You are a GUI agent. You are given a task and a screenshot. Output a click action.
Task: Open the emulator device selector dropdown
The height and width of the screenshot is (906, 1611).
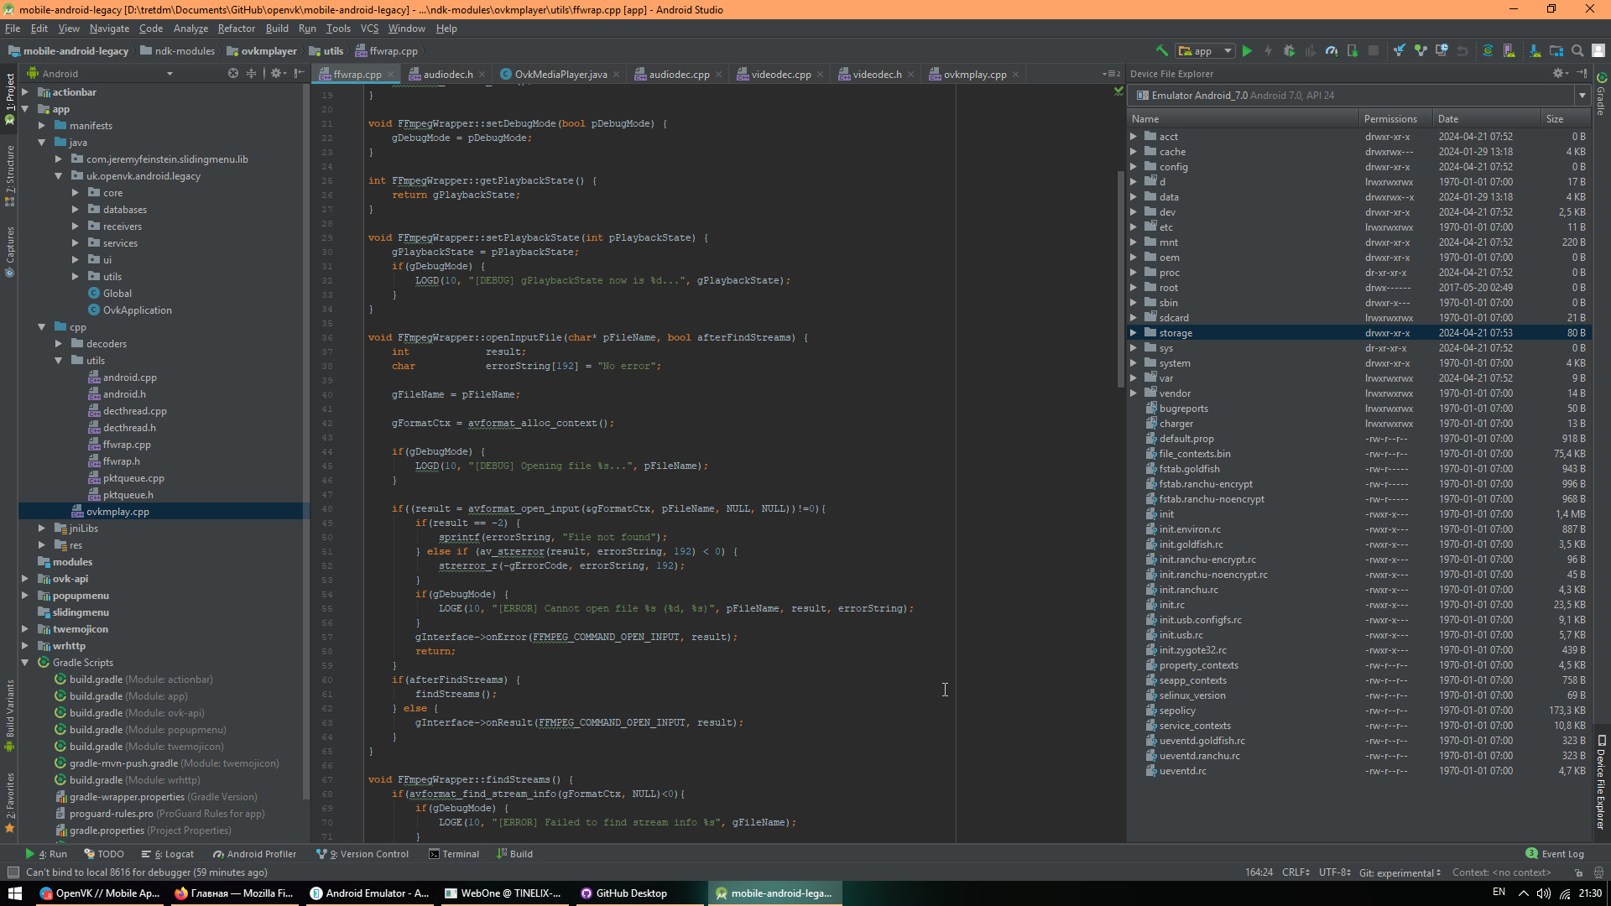tap(1582, 96)
